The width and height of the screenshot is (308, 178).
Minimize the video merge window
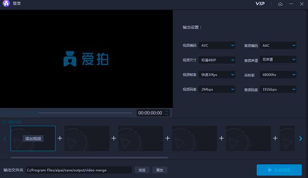[291, 4]
